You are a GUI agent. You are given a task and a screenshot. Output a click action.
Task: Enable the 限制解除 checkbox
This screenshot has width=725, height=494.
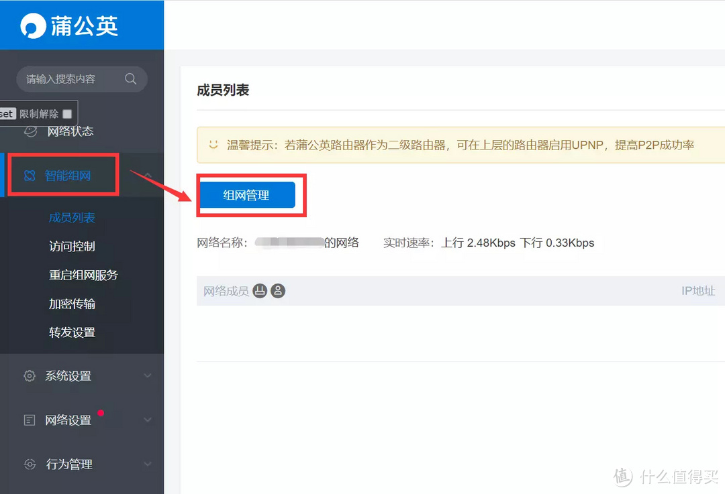[x=67, y=113]
